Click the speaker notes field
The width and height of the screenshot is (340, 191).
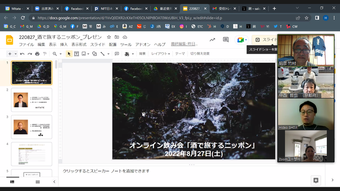coord(192,171)
